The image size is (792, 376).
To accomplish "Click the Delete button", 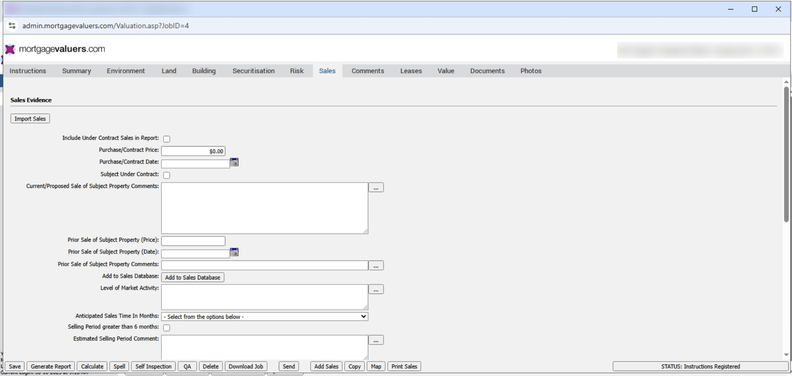I will click(211, 366).
